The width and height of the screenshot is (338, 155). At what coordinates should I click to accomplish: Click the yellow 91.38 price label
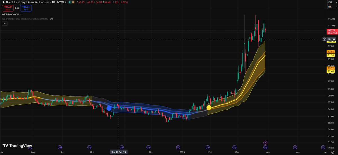pyautogui.click(x=331, y=55)
